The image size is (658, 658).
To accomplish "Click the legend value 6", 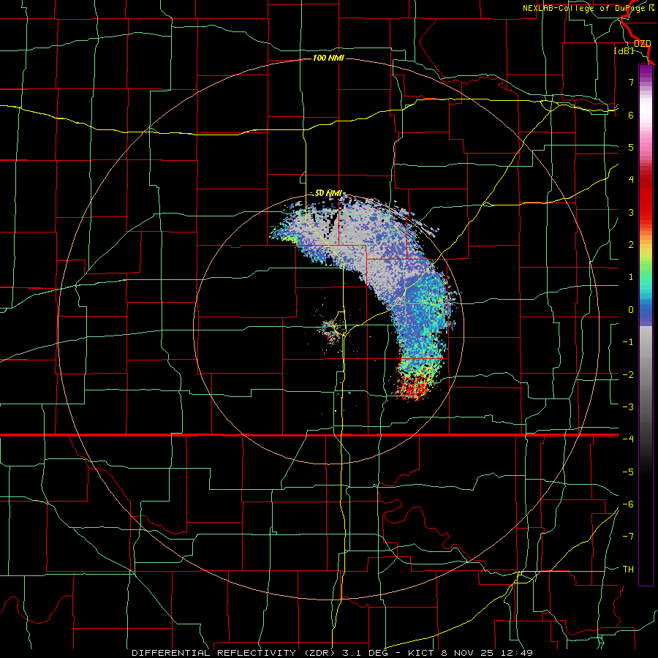I will pyautogui.click(x=631, y=115).
